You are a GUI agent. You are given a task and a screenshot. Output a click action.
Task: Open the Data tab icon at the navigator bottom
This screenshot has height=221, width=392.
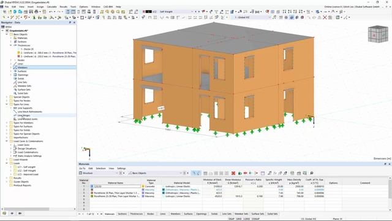pyautogui.click(x=4, y=213)
